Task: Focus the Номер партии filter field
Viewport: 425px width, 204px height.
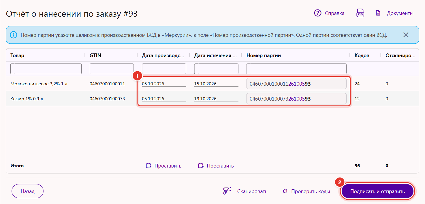Action: pyautogui.click(x=296, y=69)
